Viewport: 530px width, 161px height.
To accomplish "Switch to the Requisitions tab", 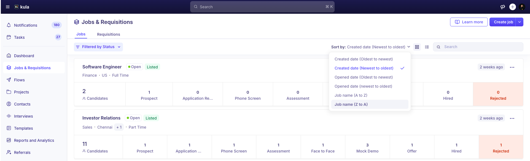I will pos(108,34).
